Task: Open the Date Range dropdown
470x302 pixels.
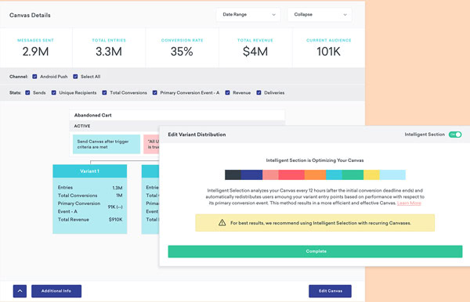Action: coord(248,15)
